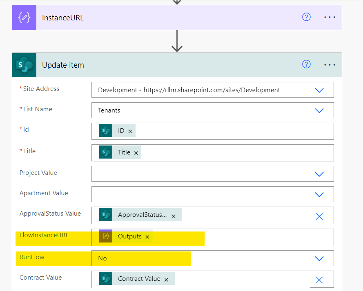Clear the ApprovalStatus Value custom field
The image size is (363, 291).
(x=319, y=216)
